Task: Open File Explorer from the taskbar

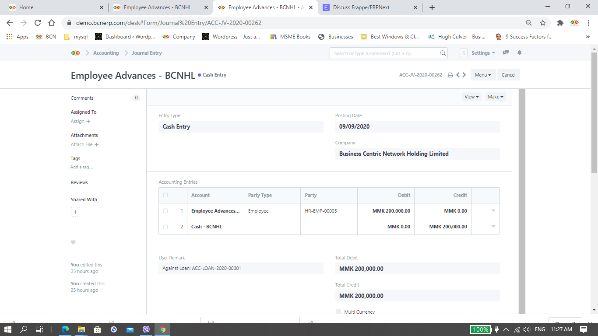Action: click(x=81, y=329)
